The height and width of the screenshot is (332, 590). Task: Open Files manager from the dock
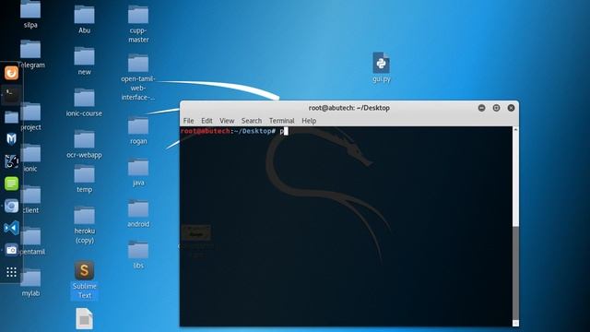click(11, 117)
